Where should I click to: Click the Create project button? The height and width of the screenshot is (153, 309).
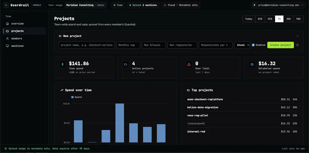coord(280,45)
